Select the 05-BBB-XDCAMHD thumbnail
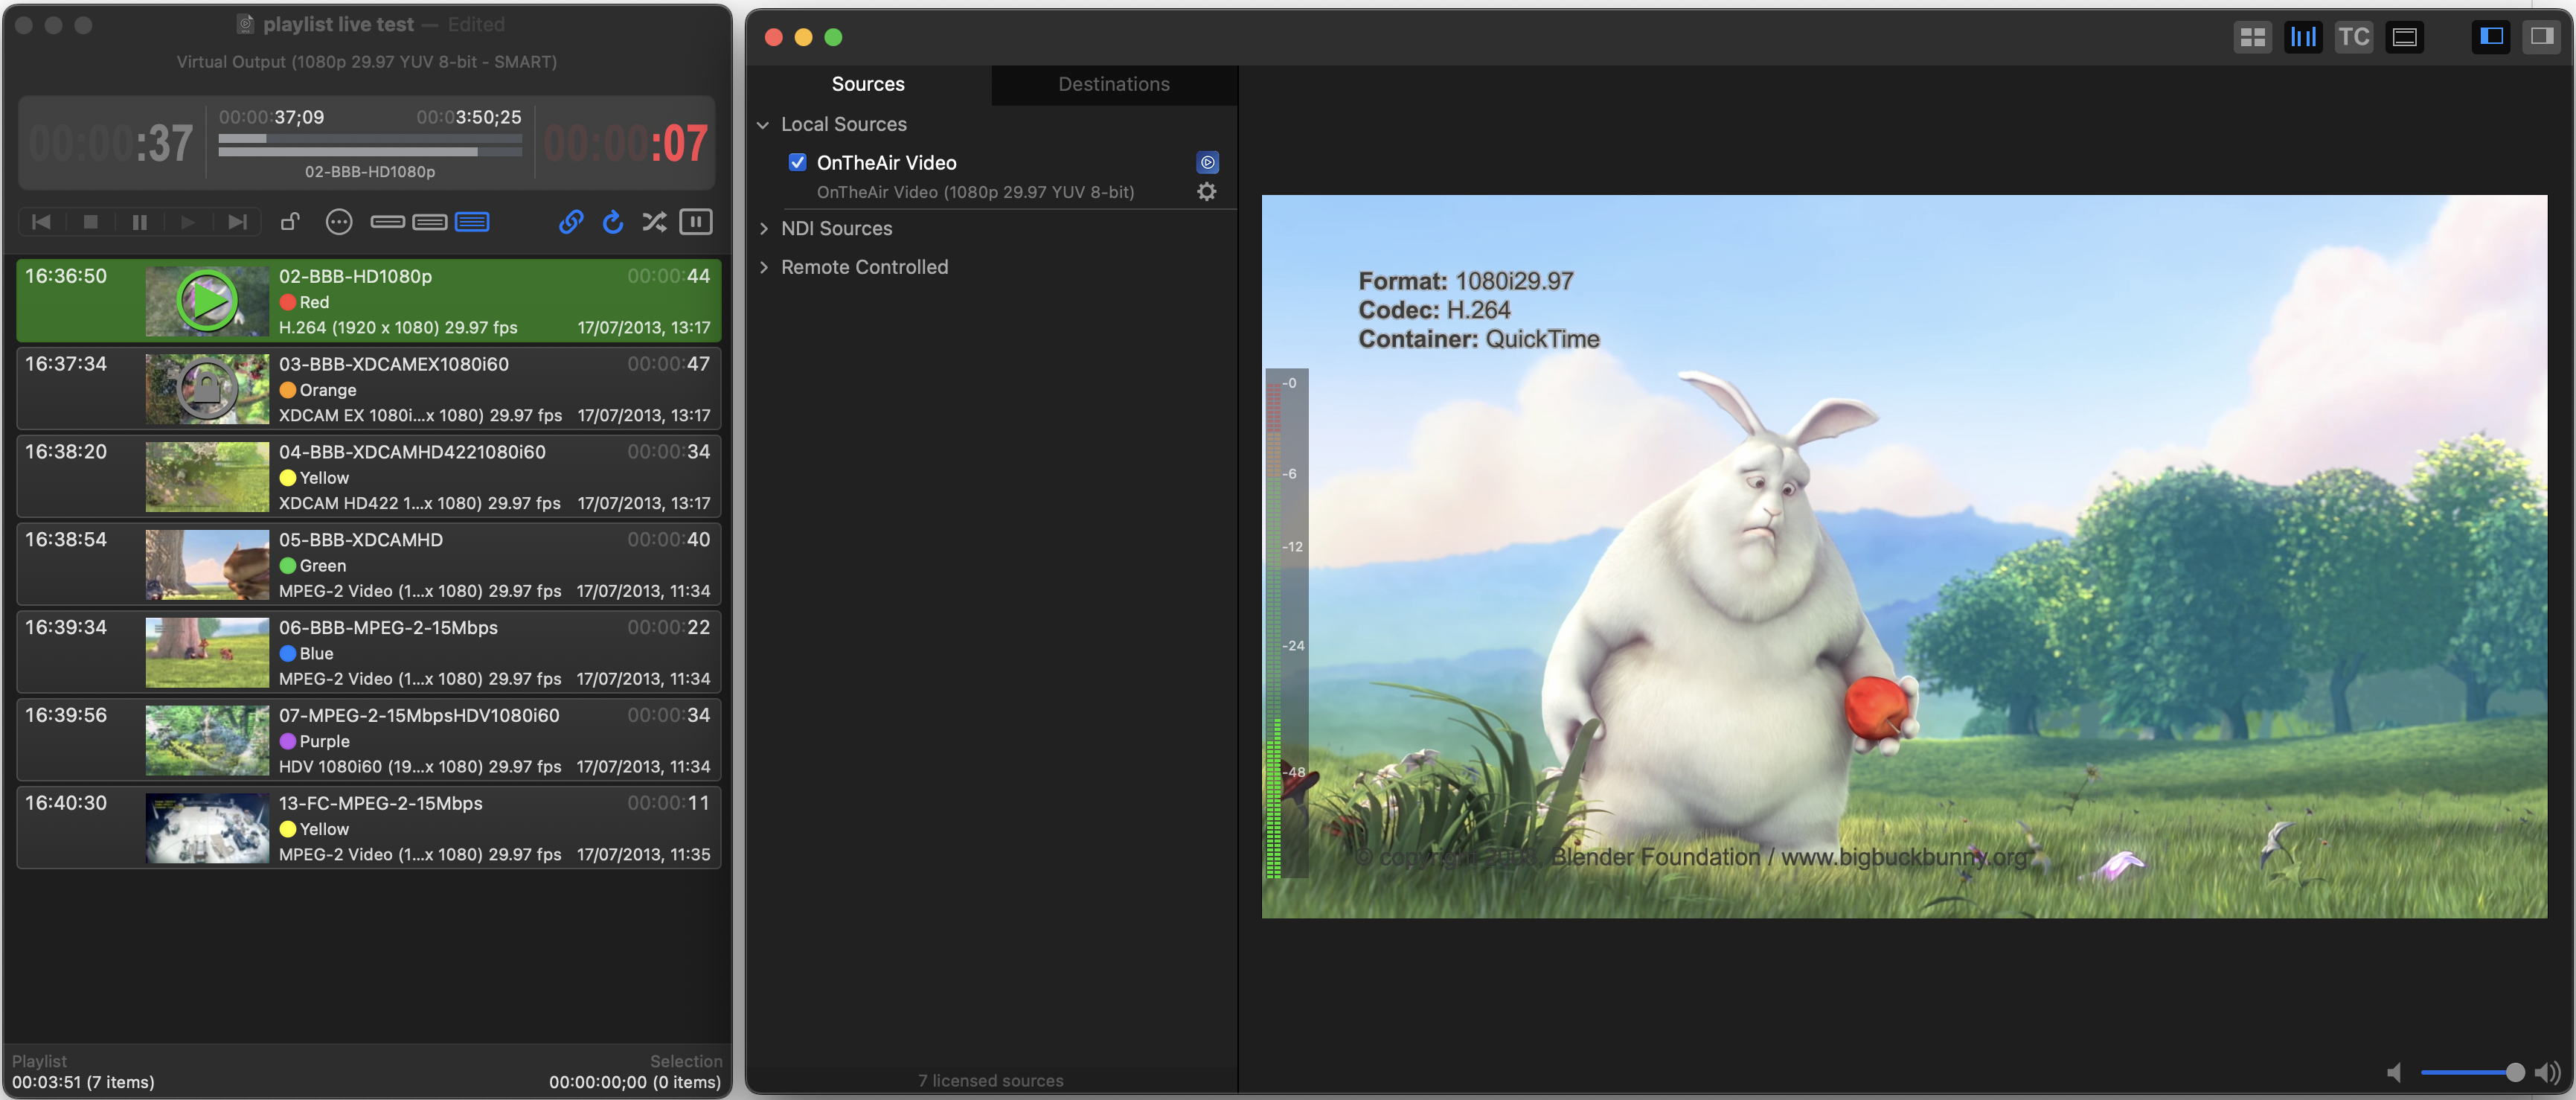 tap(207, 564)
